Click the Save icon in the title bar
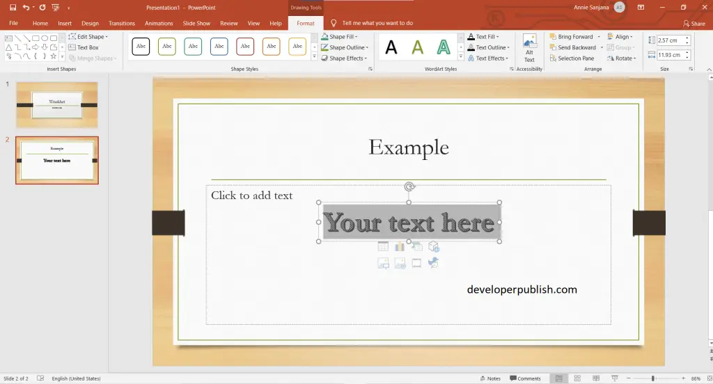The width and height of the screenshot is (713, 384). point(13,7)
